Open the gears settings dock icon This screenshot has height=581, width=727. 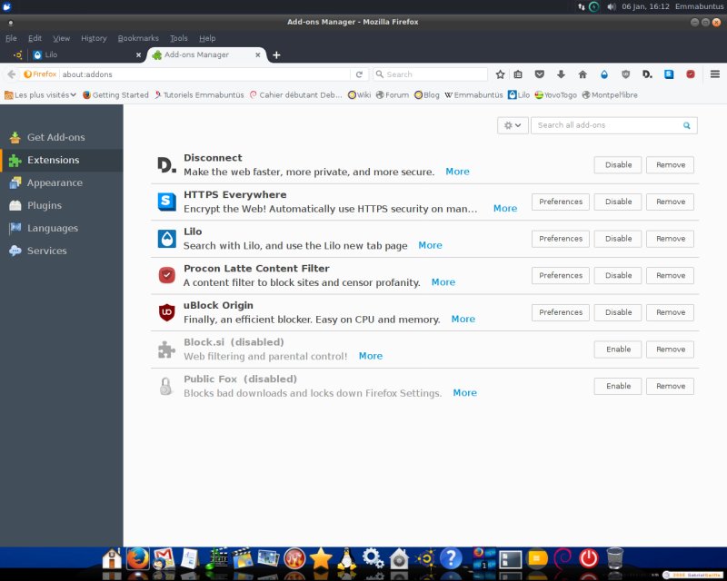pyautogui.click(x=373, y=558)
